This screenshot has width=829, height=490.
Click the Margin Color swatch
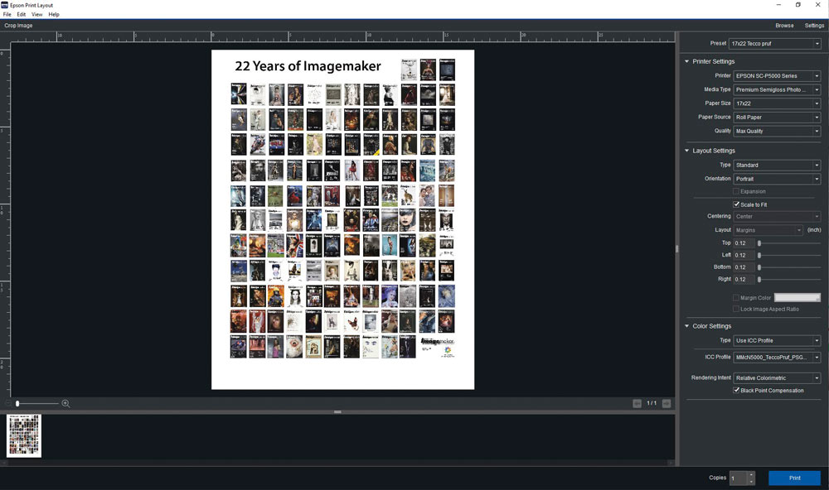(797, 298)
